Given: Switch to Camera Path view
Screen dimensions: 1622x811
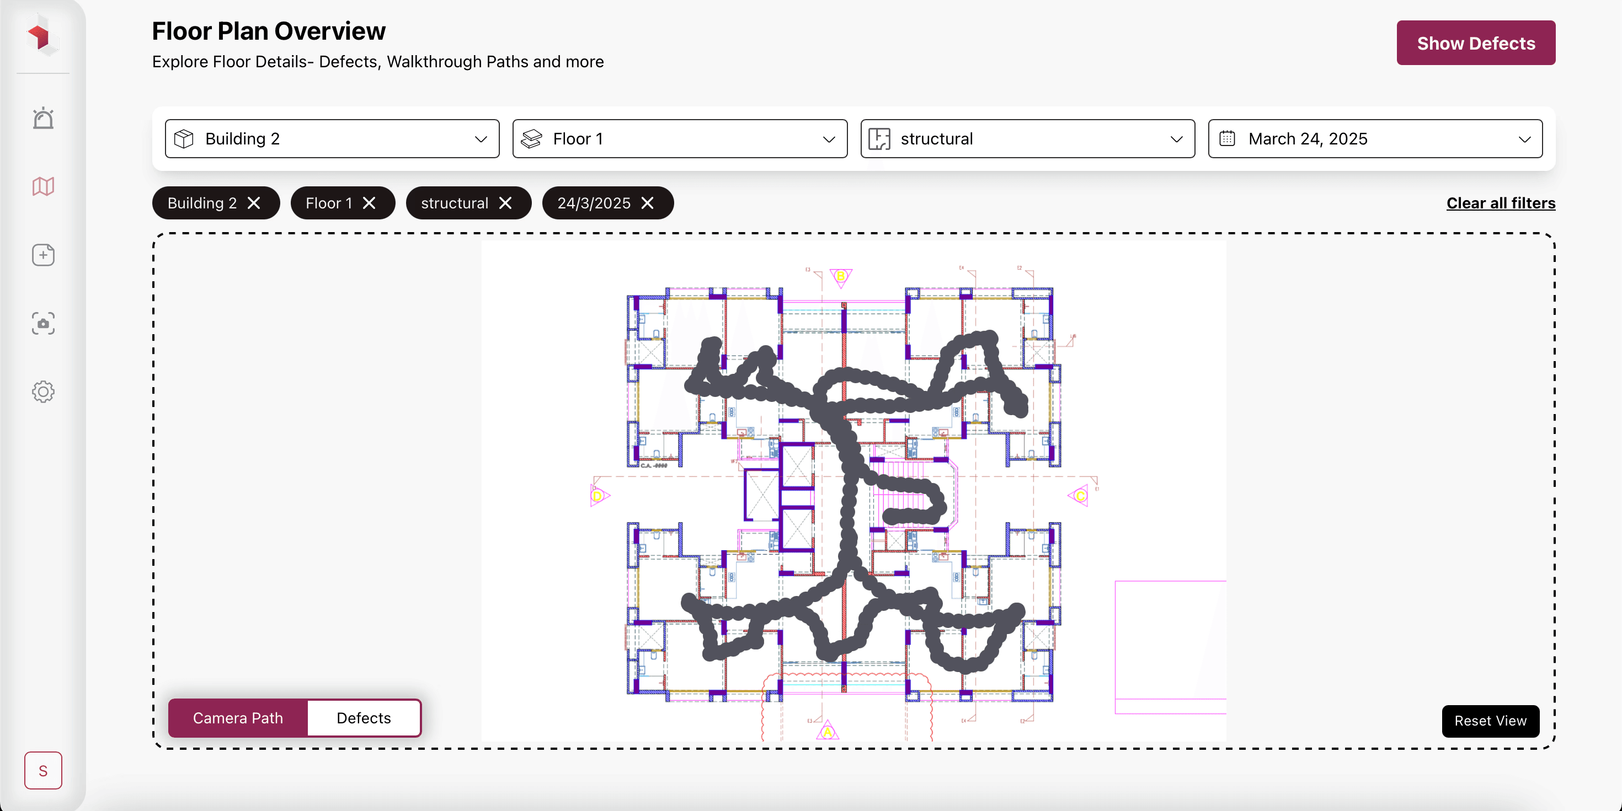Looking at the screenshot, I should pos(238,718).
